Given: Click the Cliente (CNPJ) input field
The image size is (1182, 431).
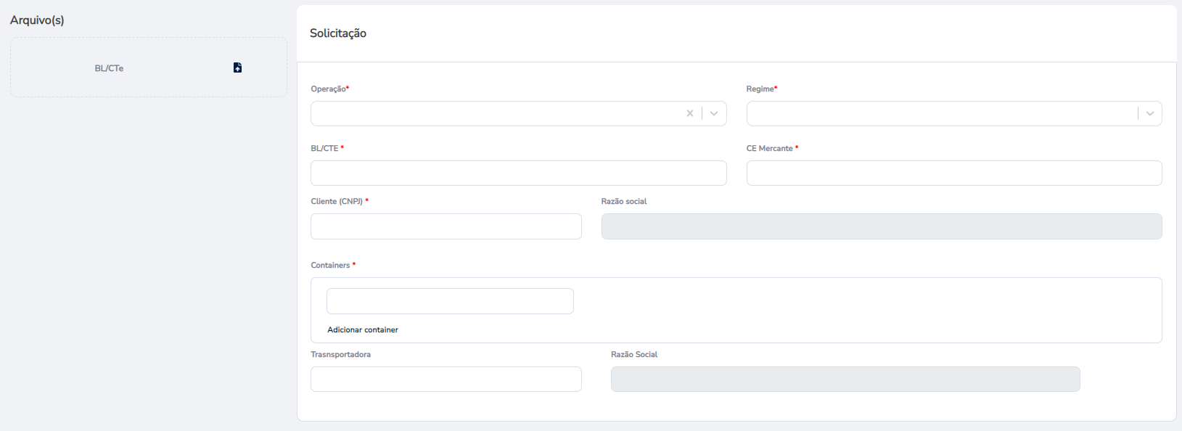Looking at the screenshot, I should point(446,226).
